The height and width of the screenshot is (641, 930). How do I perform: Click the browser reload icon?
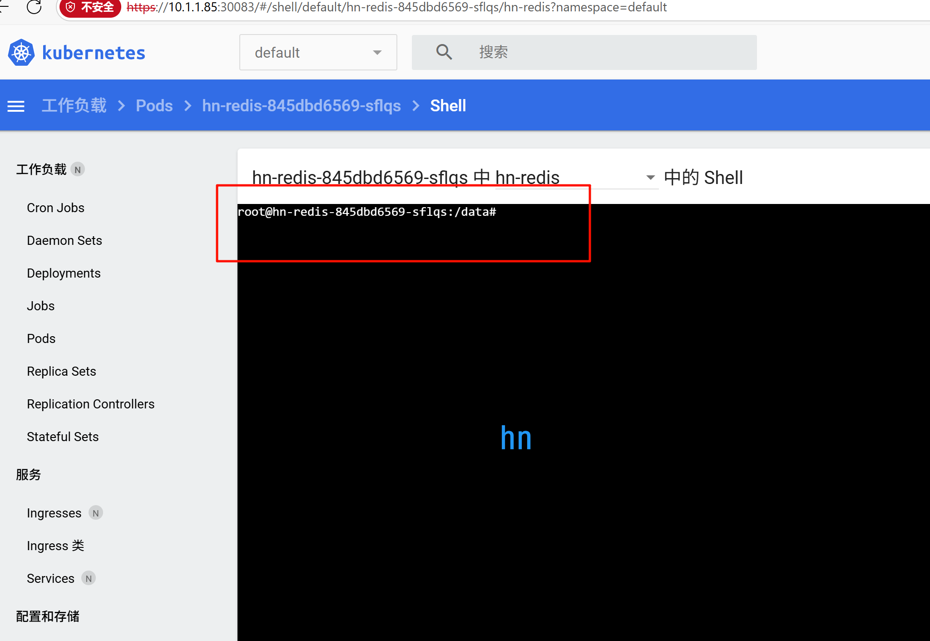point(34,7)
